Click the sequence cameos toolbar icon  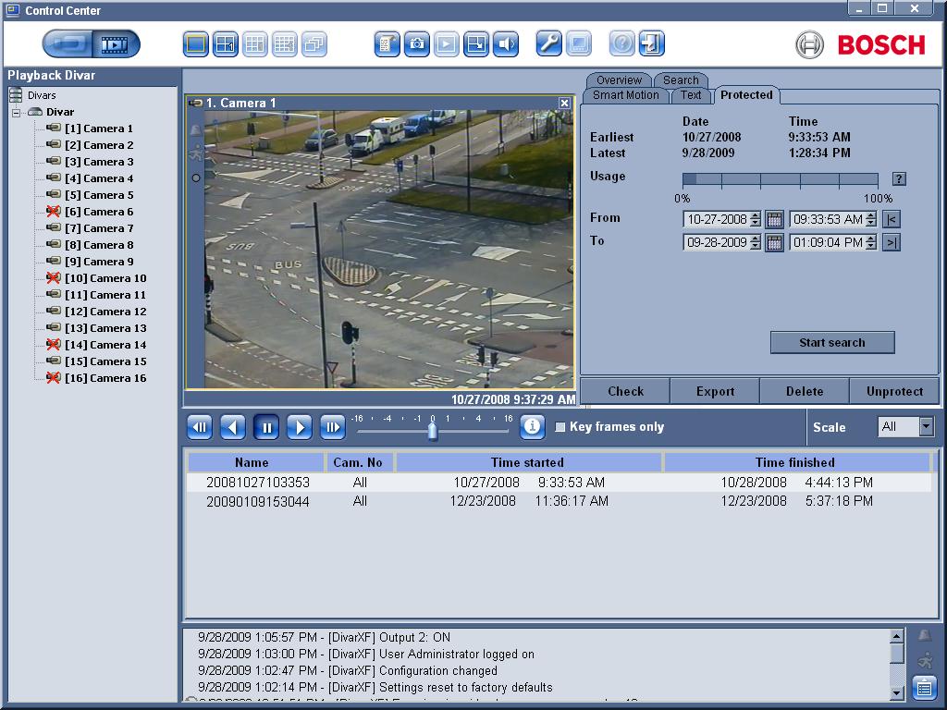[314, 44]
